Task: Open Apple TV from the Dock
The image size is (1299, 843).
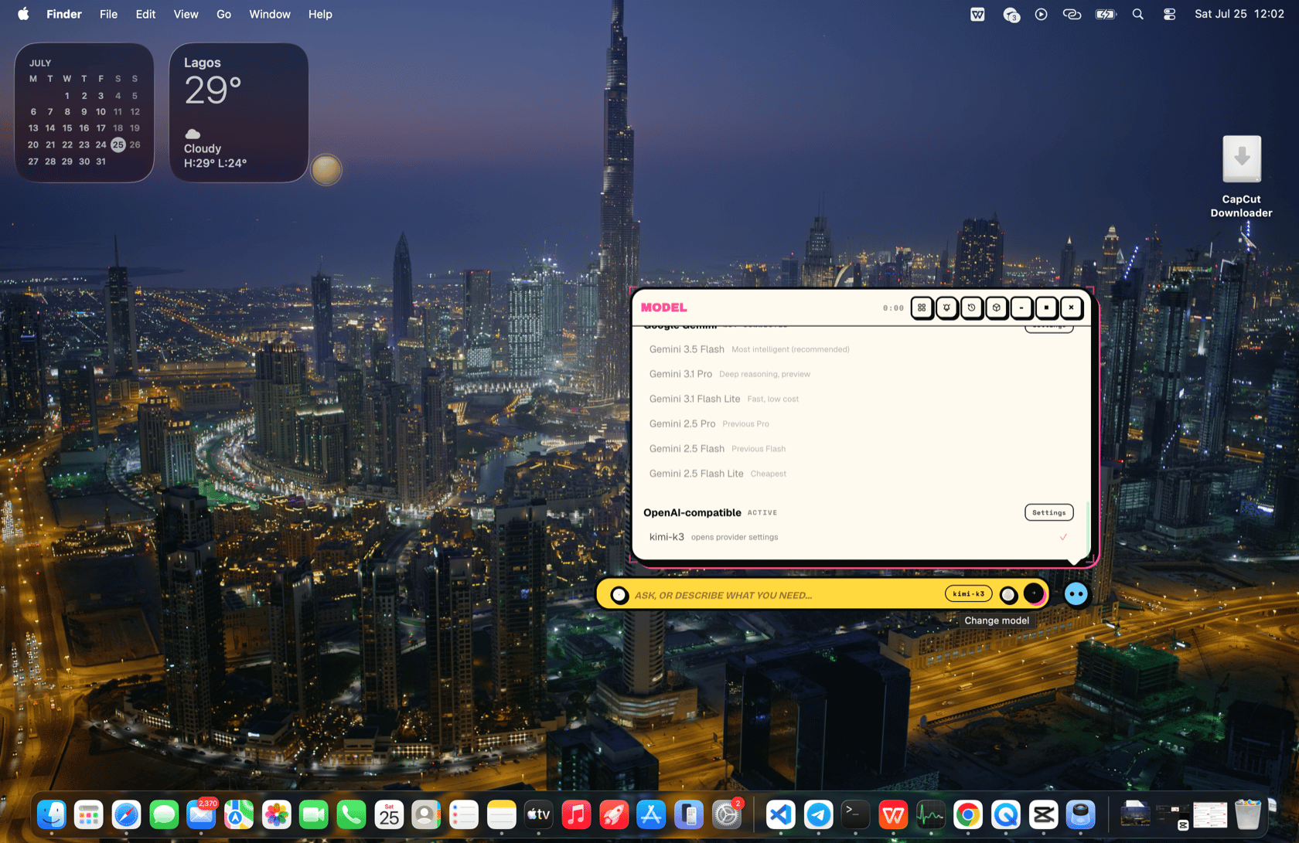Action: (539, 814)
